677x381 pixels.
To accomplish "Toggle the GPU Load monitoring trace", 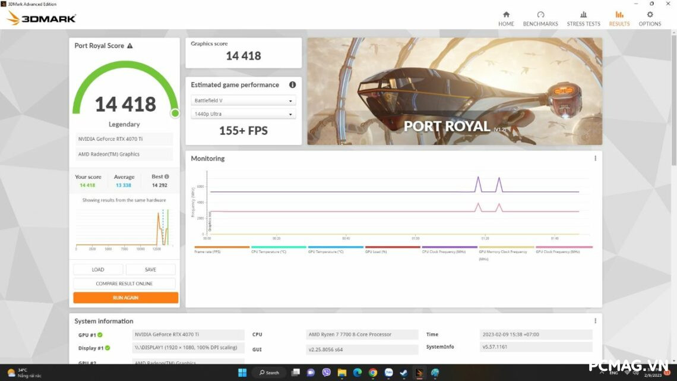I will 376,251.
